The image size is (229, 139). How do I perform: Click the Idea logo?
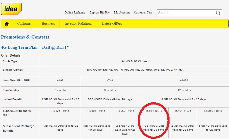pyautogui.click(x=11, y=9)
